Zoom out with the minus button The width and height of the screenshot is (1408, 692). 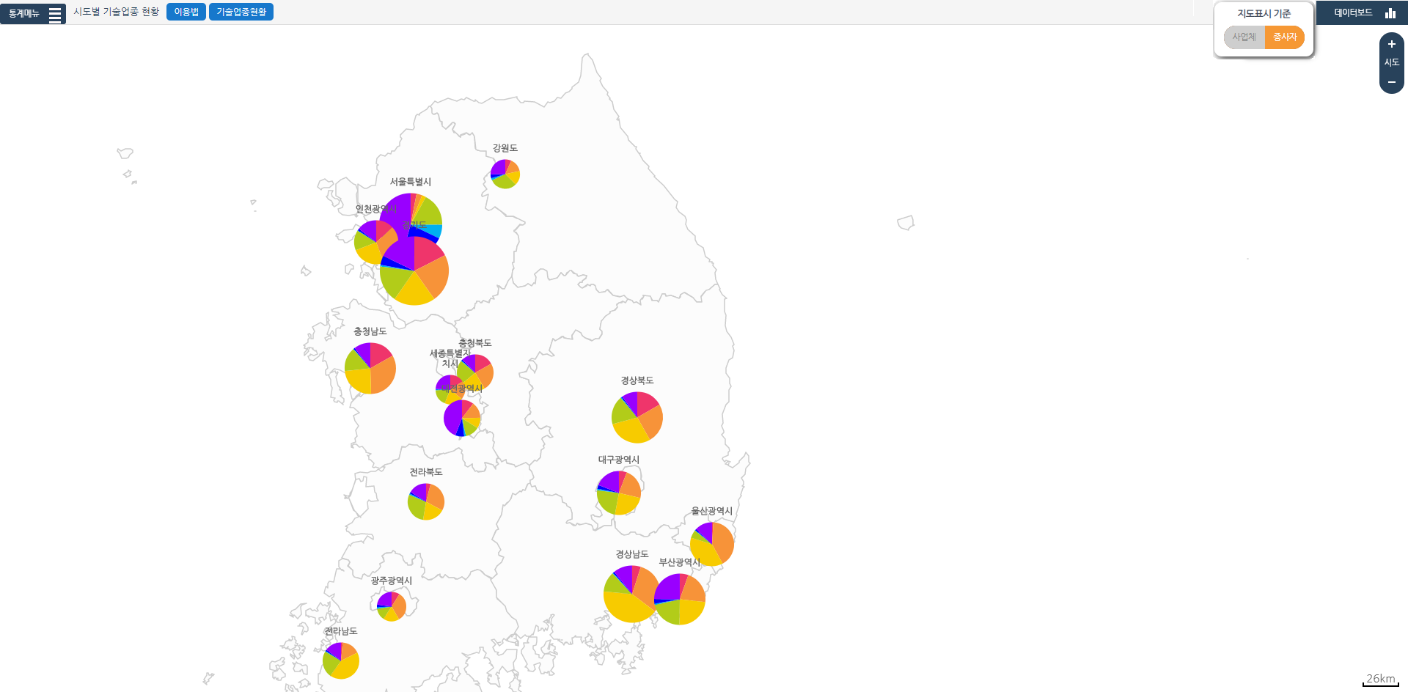pyautogui.click(x=1391, y=82)
